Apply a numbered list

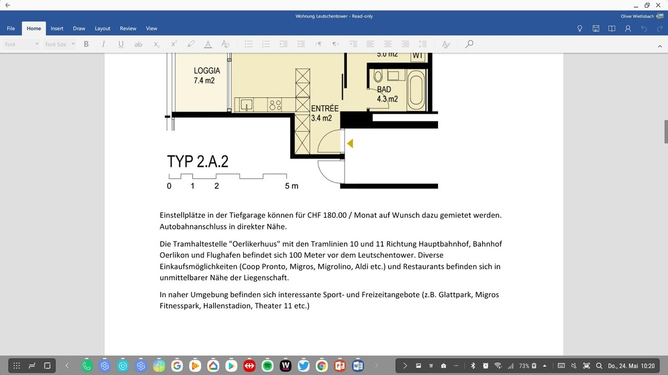pyautogui.click(x=266, y=44)
